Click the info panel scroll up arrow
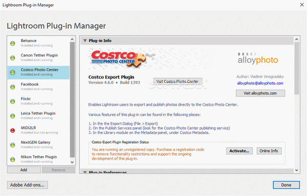Image resolution: width=307 pixels, height=196 pixels. click(297, 40)
